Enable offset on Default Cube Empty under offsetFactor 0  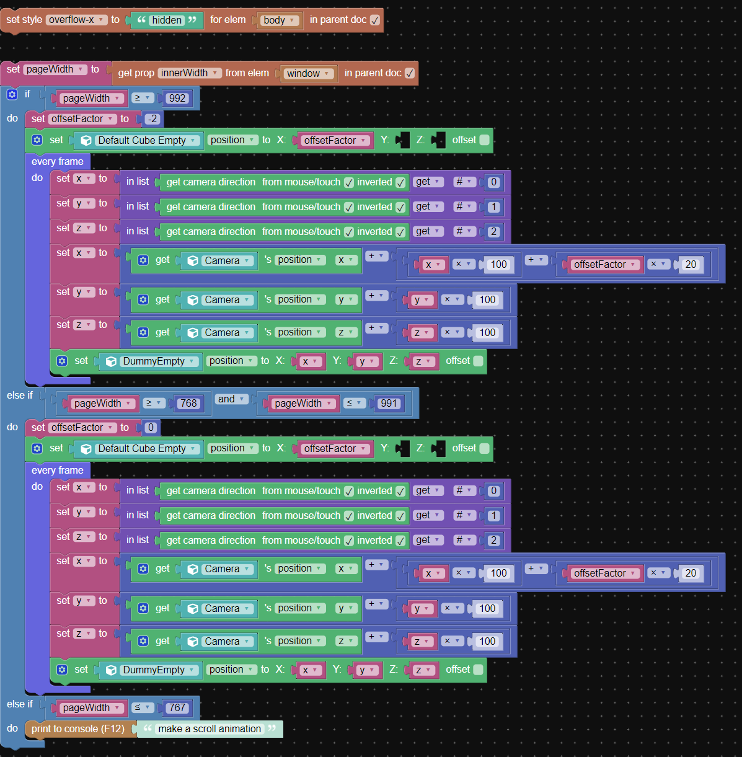click(x=485, y=448)
